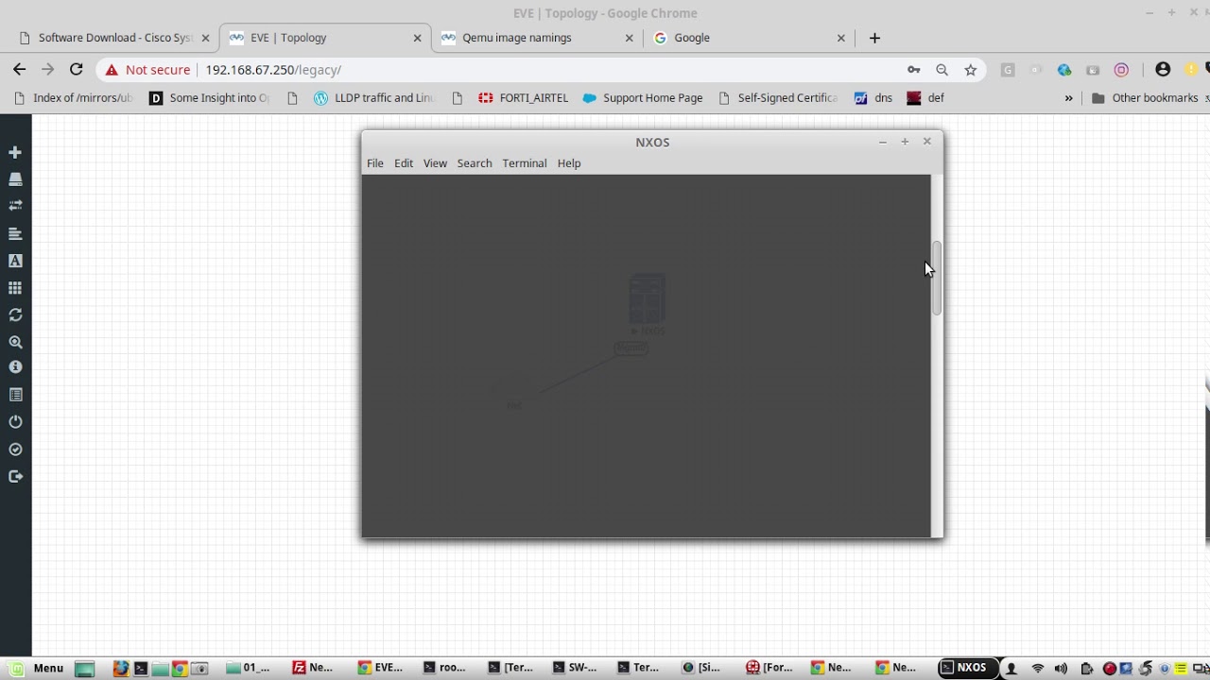Image resolution: width=1210 pixels, height=680 pixels.
Task: Open a new Chrome tab
Action: tap(874, 38)
